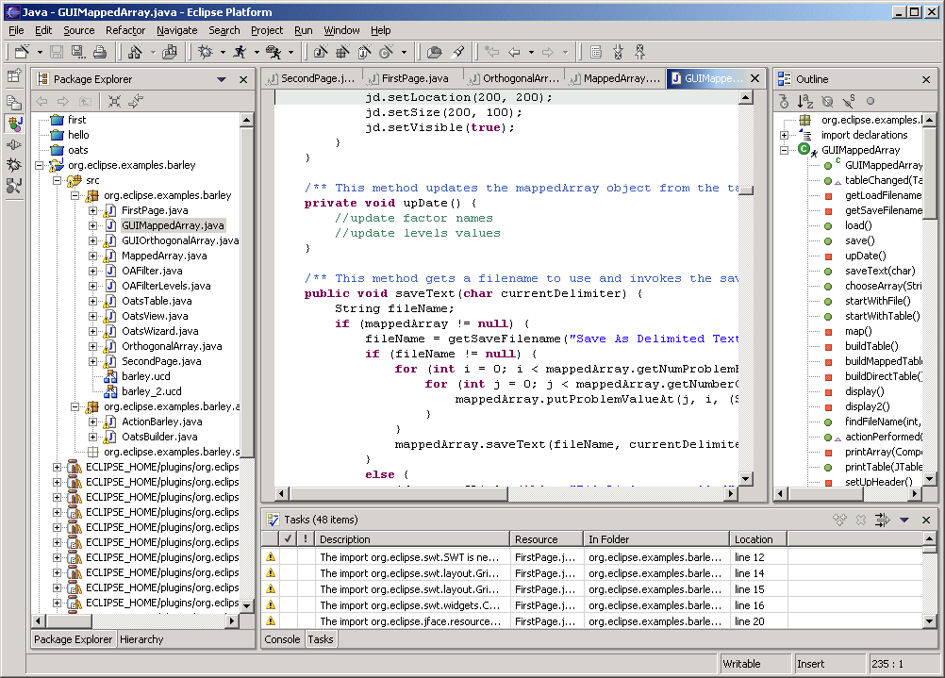The height and width of the screenshot is (678, 945).
Task: Click the Run running-man toolbar icon
Action: [240, 53]
